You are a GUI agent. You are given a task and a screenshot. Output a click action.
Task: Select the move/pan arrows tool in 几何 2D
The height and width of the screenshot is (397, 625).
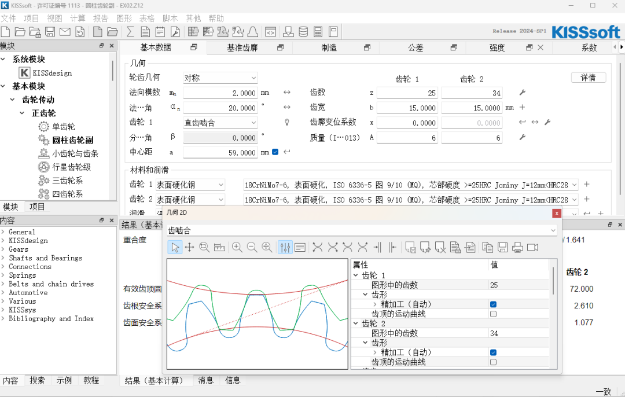pyautogui.click(x=189, y=248)
